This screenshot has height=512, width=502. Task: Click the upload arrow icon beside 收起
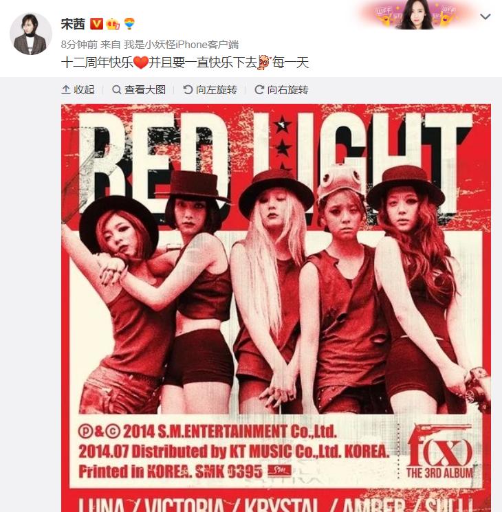66,89
